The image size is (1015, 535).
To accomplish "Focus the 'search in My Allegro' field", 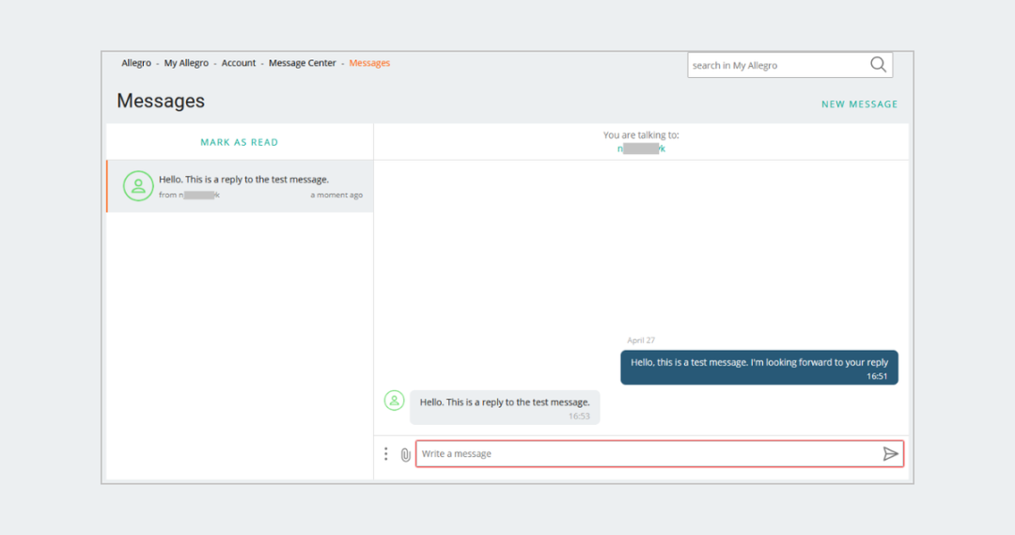I will [x=775, y=66].
